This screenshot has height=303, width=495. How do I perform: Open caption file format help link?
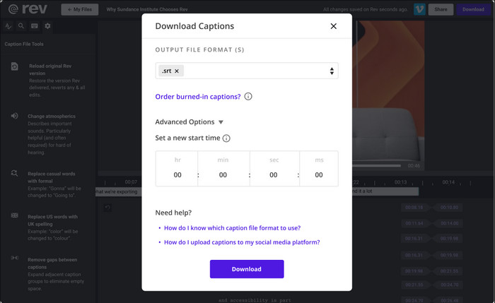233,228
